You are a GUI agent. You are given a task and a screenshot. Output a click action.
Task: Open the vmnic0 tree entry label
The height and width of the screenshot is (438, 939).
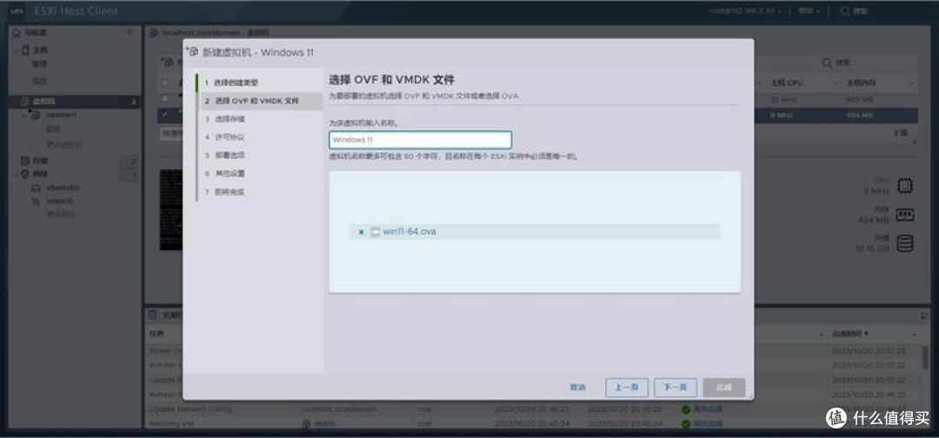tap(60, 202)
